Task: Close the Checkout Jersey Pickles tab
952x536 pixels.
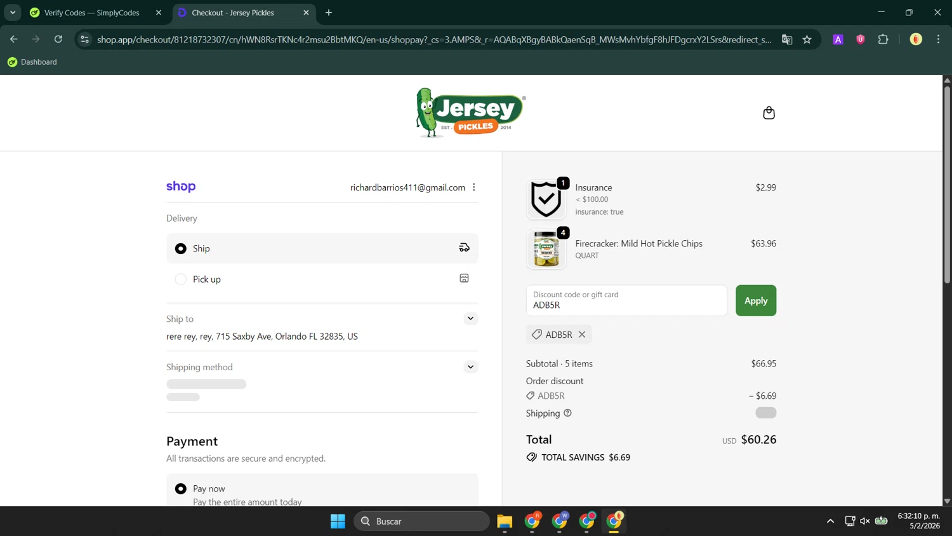Action: click(x=306, y=13)
